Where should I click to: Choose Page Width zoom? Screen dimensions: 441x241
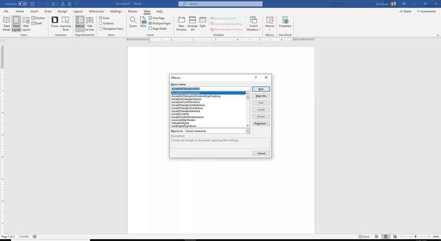158,29
